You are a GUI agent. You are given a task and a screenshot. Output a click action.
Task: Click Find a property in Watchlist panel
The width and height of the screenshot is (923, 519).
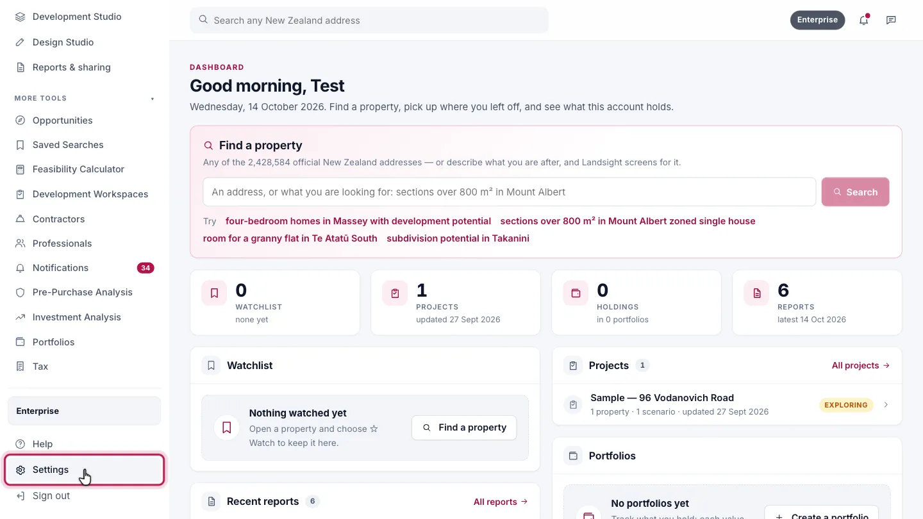click(x=464, y=427)
